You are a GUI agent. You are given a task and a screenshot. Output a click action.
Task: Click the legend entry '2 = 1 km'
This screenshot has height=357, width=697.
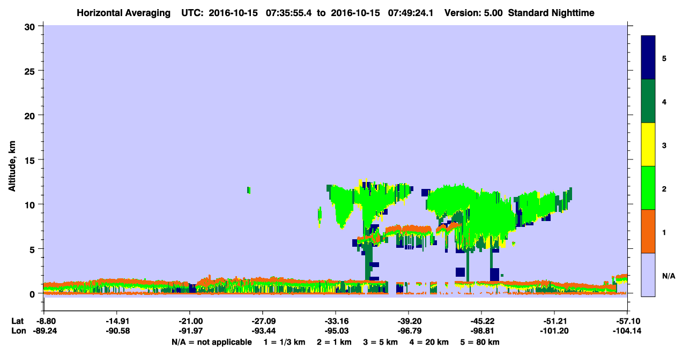coord(335,342)
